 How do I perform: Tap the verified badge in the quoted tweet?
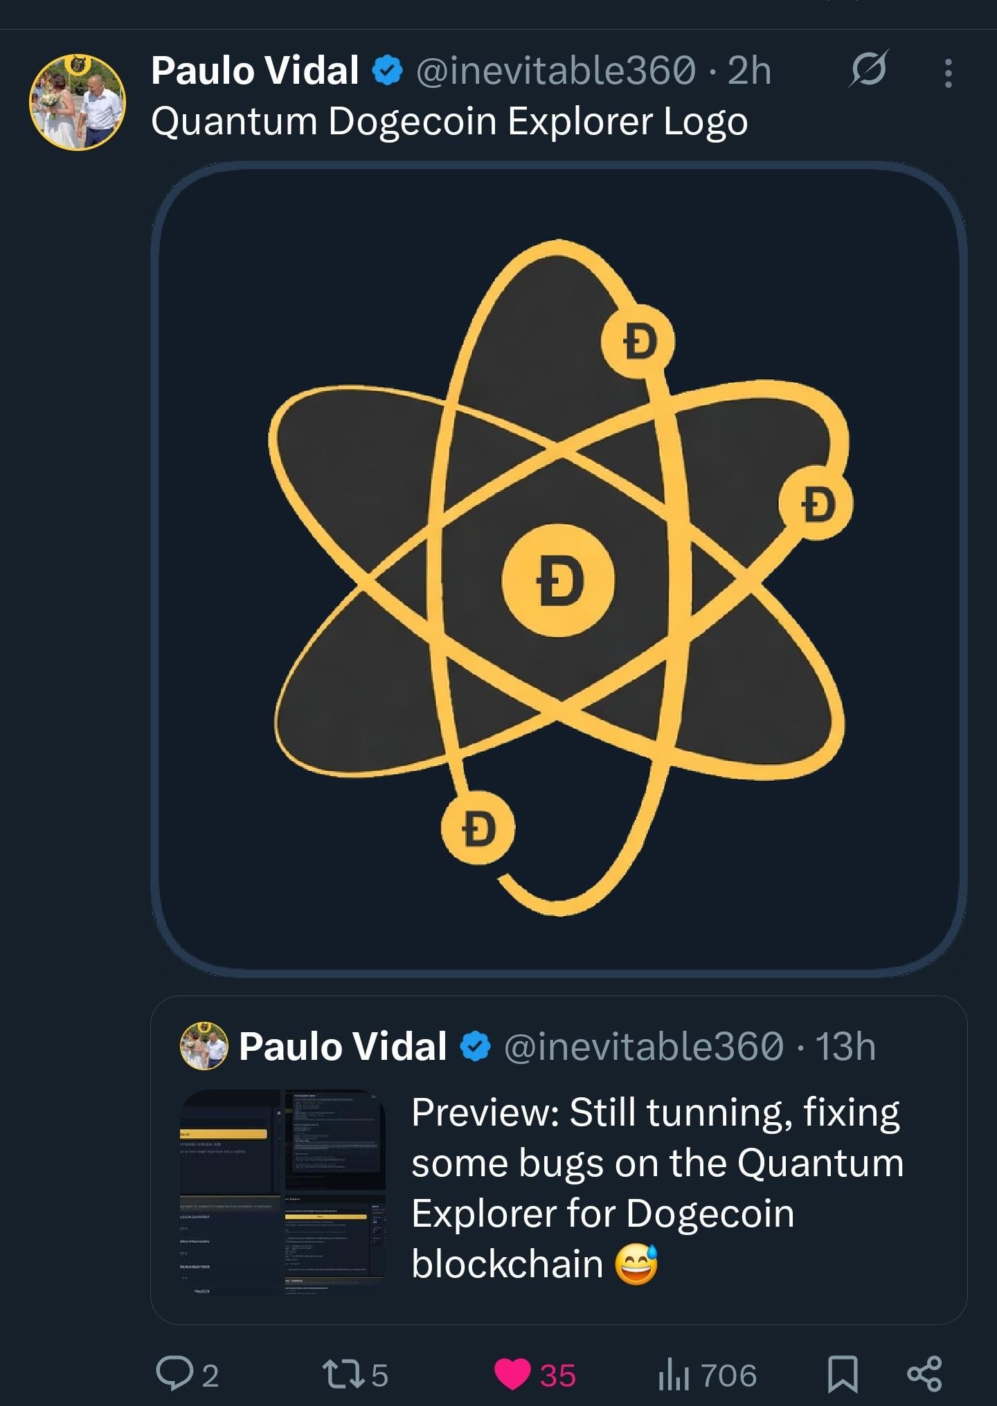(x=476, y=1046)
